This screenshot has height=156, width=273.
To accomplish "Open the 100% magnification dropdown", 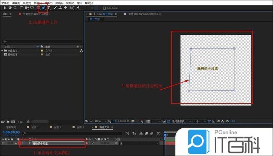I will pos(99,121).
